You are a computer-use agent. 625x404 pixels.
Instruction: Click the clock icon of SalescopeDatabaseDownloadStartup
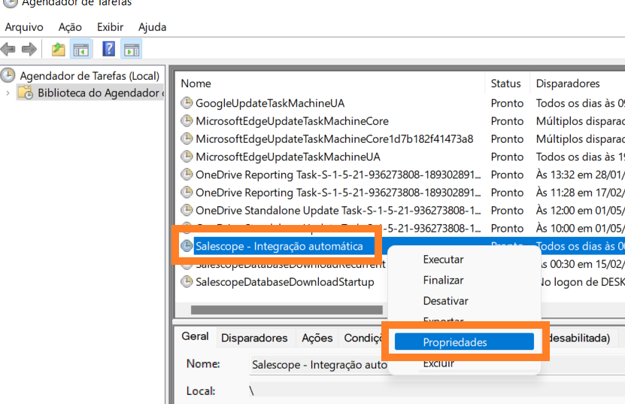pyautogui.click(x=187, y=281)
